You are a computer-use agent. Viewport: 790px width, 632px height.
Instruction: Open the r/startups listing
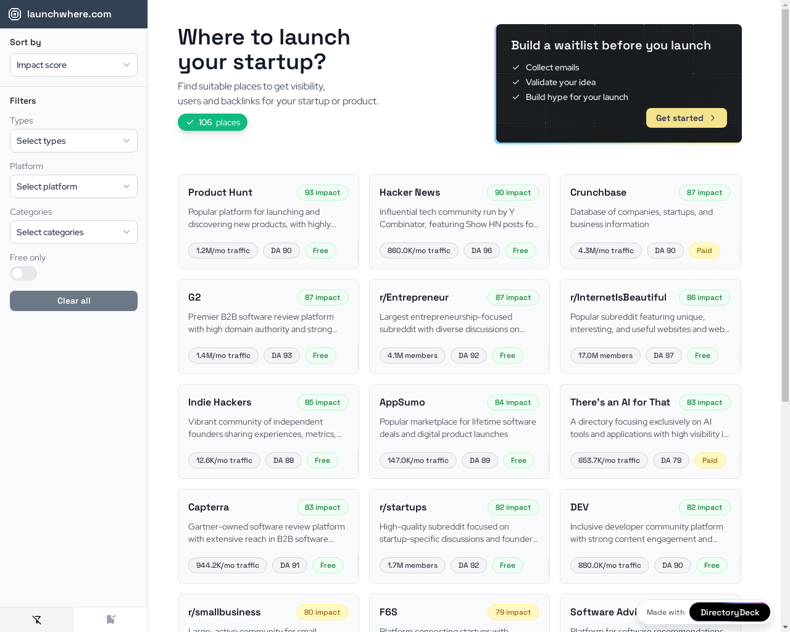pos(459,536)
